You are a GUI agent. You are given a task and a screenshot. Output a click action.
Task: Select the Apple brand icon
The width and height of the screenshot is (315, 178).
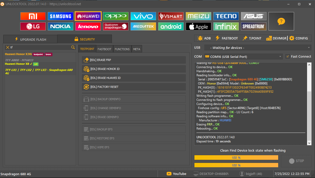pyautogui.click(x=199, y=26)
